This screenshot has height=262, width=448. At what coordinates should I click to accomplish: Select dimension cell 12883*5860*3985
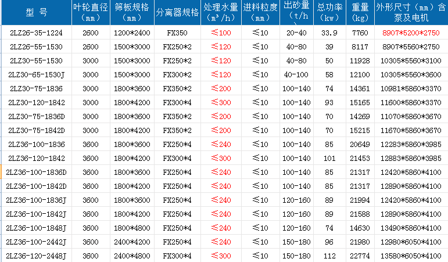tap(411, 158)
